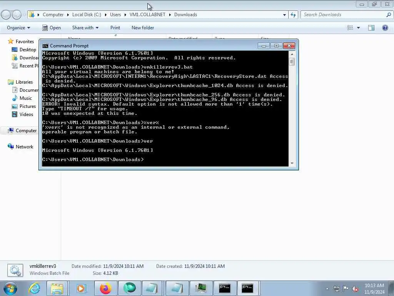Viewport: 394px width, 296px height.
Task: Select Computer in the address breadcrumb
Action: coord(53,15)
